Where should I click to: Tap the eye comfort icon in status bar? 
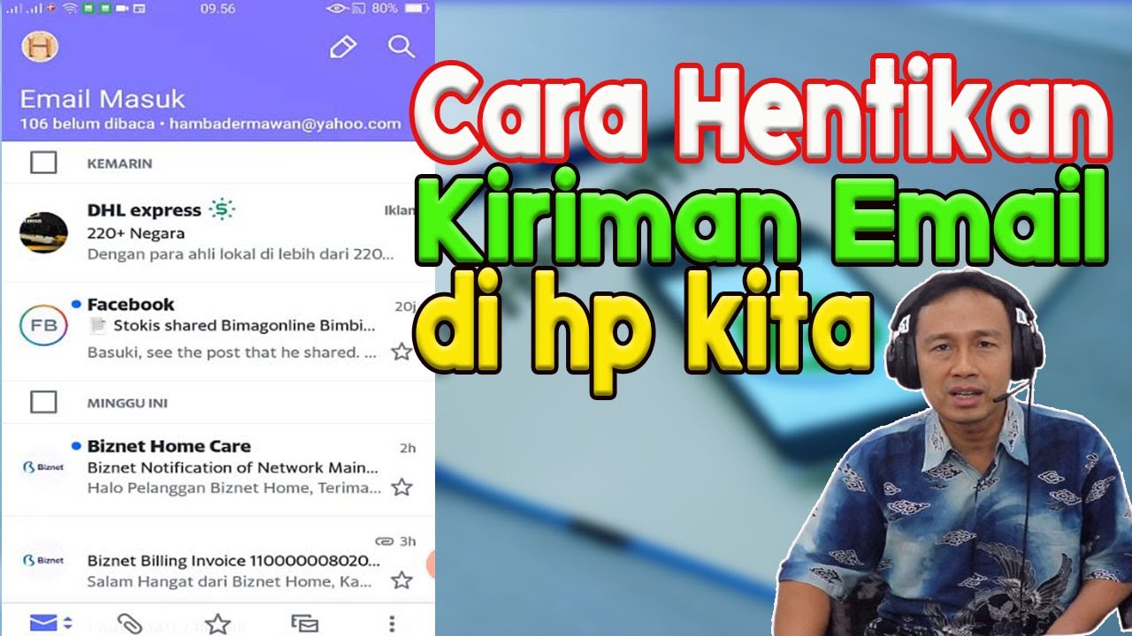coord(336,8)
